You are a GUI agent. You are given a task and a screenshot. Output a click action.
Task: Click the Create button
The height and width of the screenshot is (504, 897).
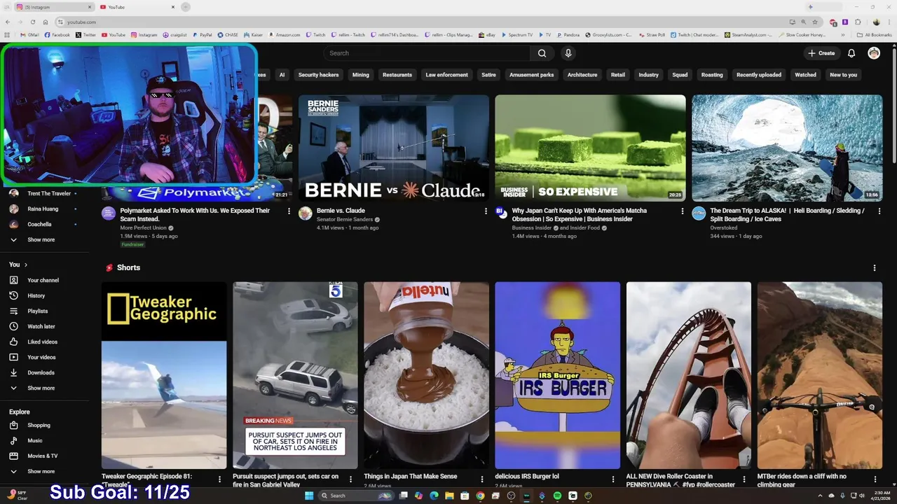click(x=821, y=53)
